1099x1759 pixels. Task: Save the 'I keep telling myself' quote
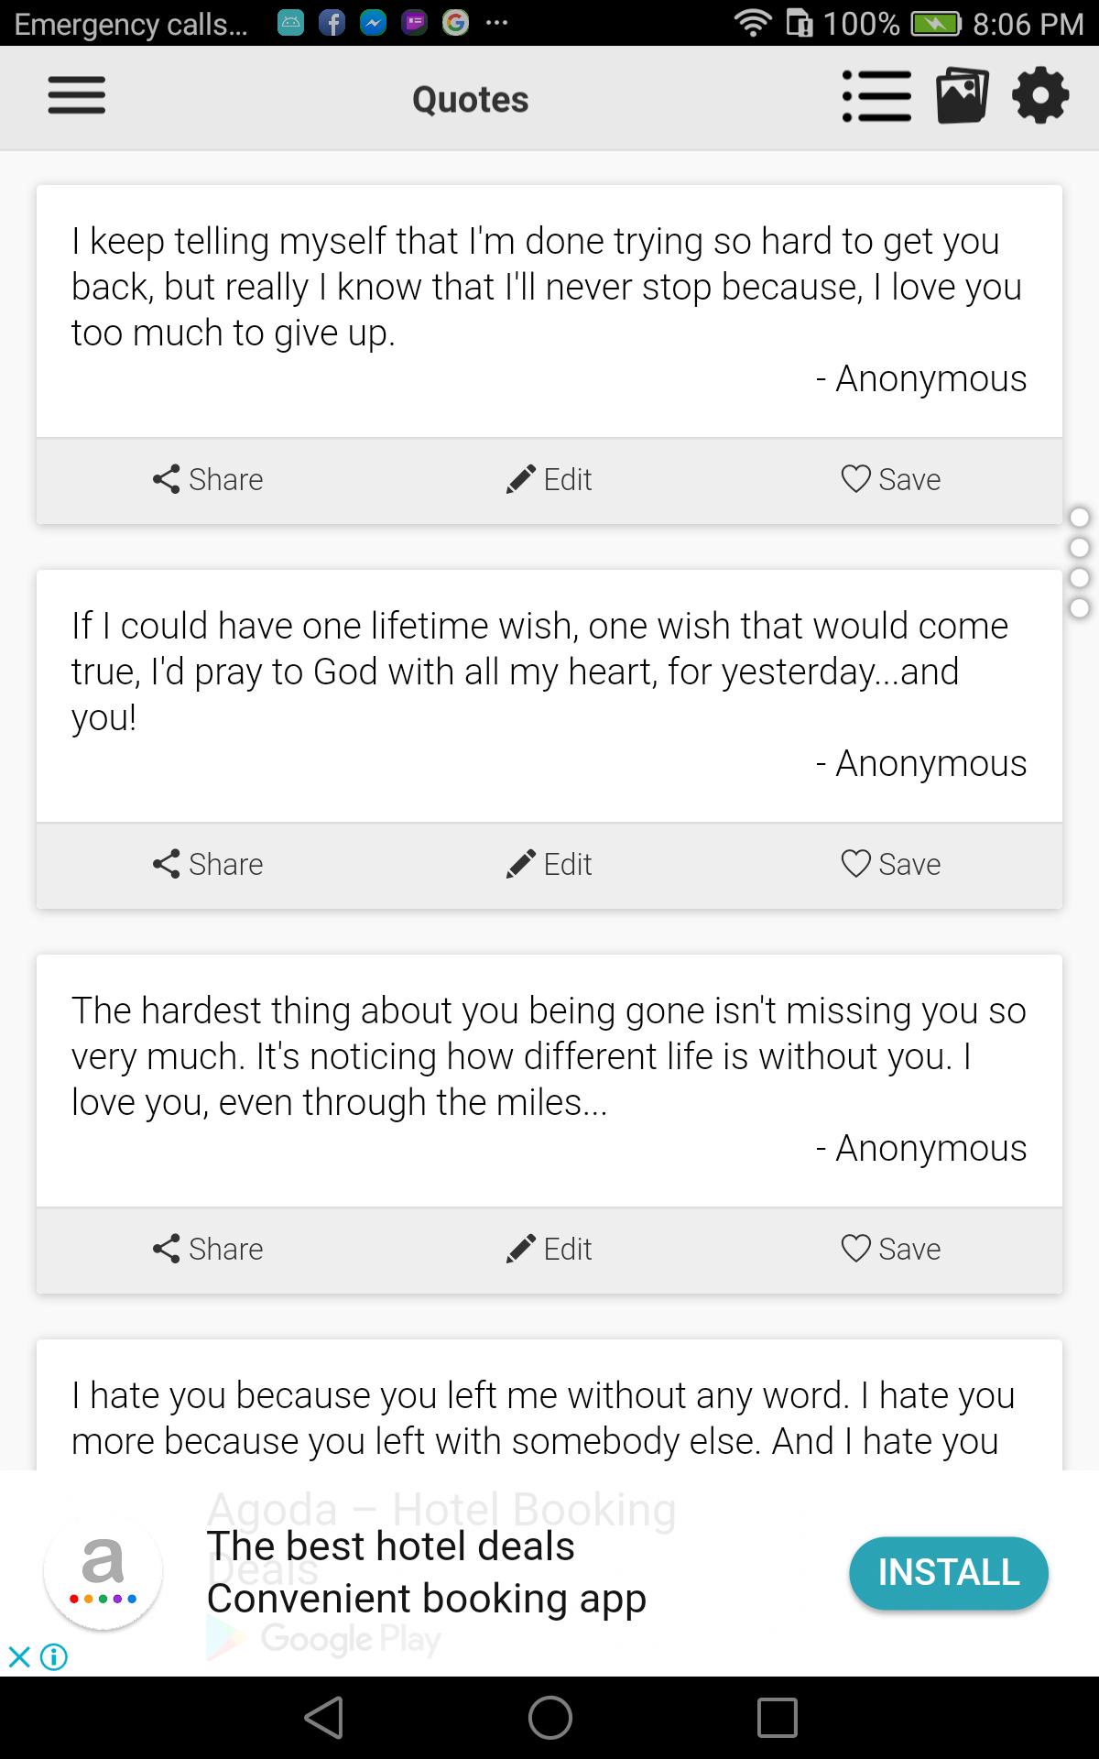pos(891,479)
